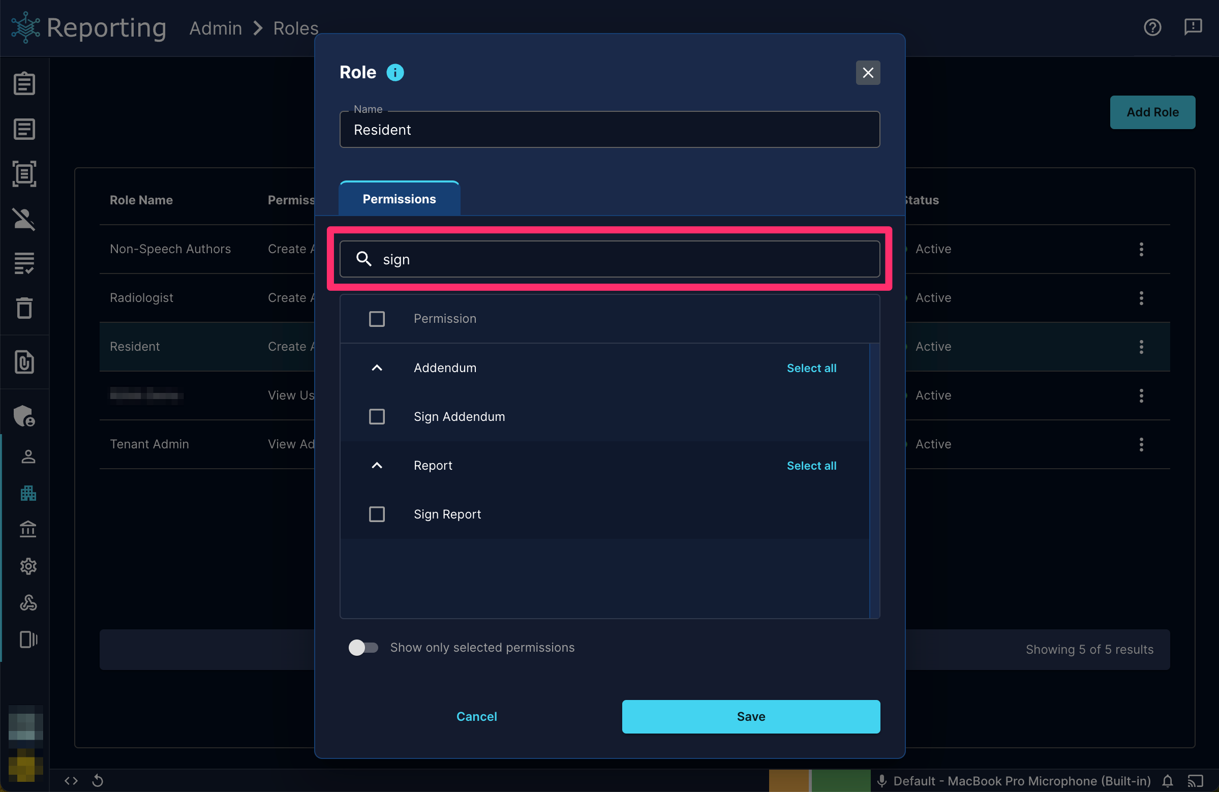Open help question mark icon
Screen dimensions: 1219x792
click(1152, 27)
